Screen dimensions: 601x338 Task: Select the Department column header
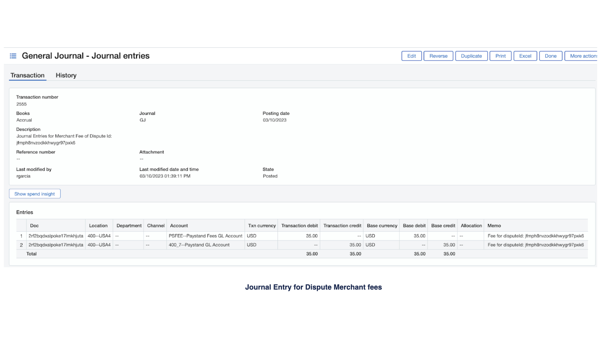pos(129,226)
